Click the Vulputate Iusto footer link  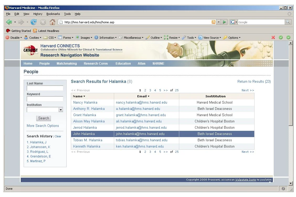pyautogui.click(x=246, y=180)
